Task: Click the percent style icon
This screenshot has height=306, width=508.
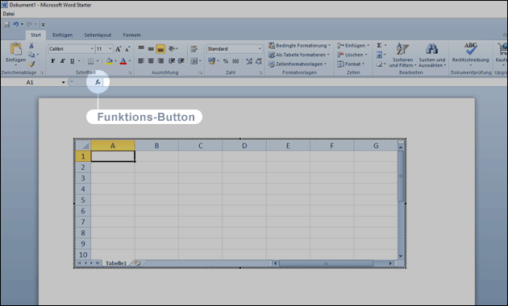Action: tap(226, 61)
